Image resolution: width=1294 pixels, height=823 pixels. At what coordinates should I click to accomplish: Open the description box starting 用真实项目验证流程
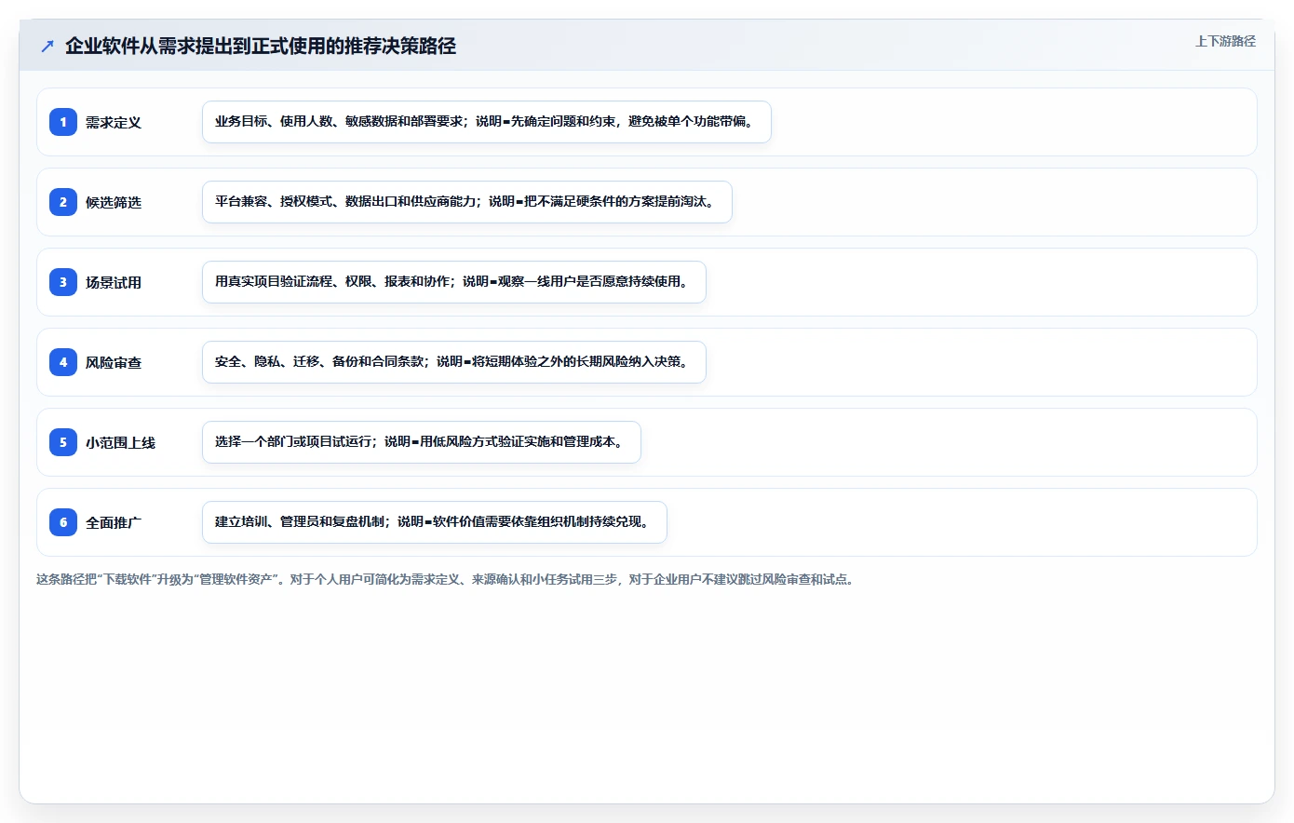click(454, 282)
